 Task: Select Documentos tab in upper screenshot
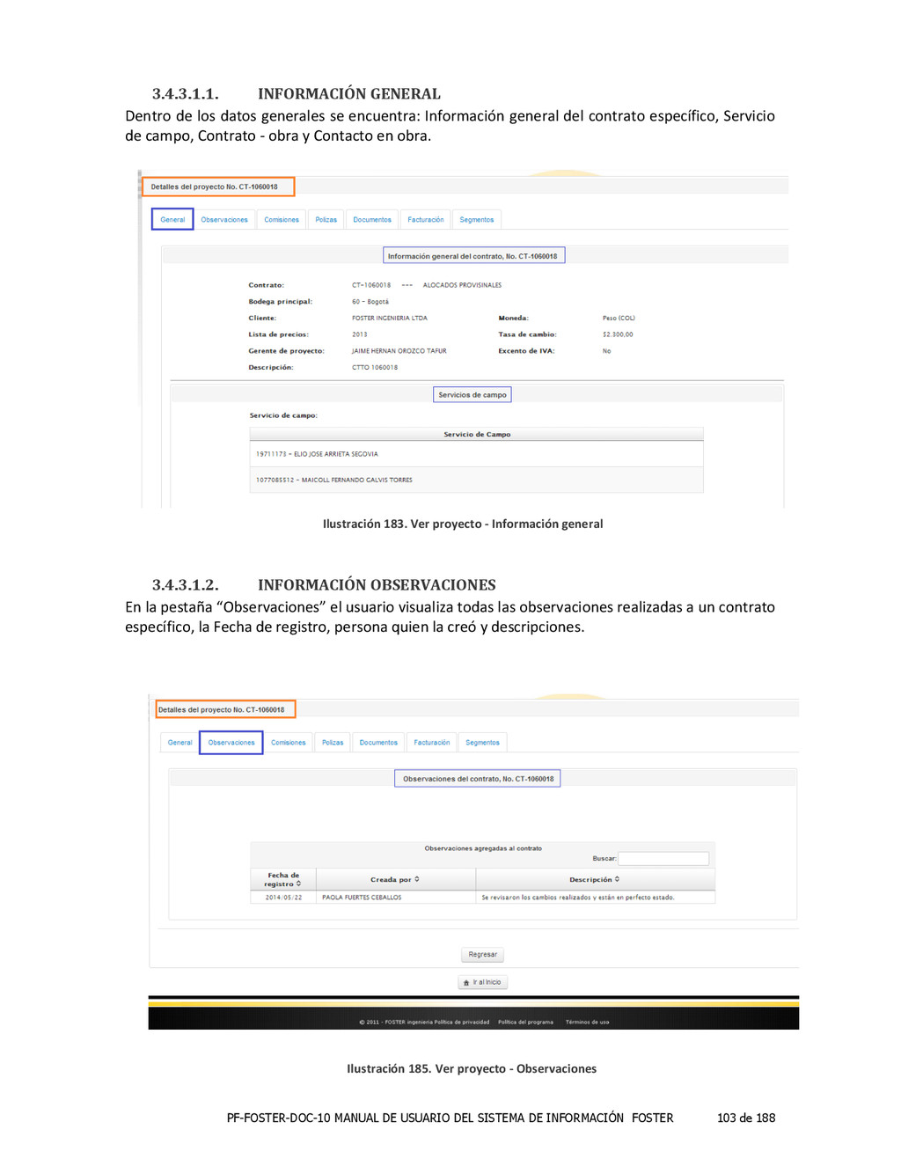(x=372, y=220)
